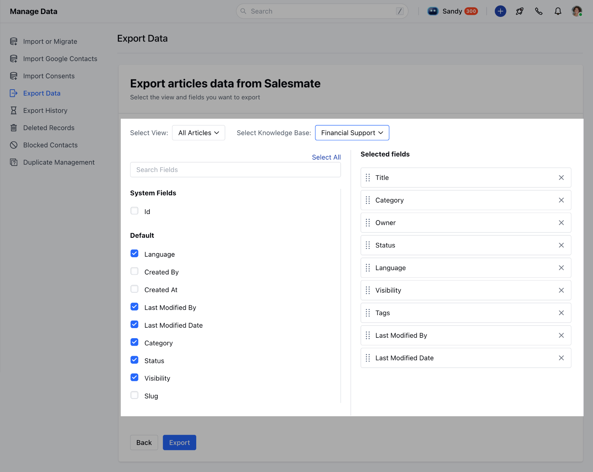Image resolution: width=593 pixels, height=472 pixels.
Task: Uncheck the Language field checkbox
Action: tap(134, 254)
